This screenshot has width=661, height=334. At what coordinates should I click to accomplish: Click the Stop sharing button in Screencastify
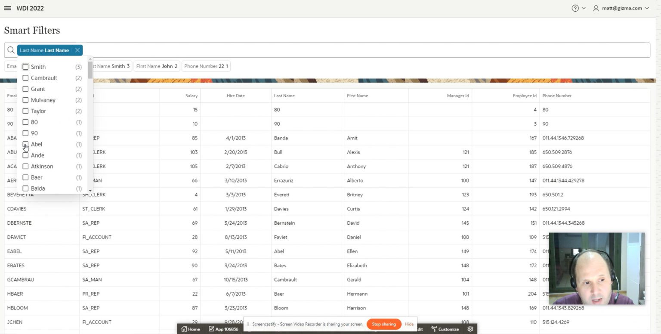(x=383, y=324)
